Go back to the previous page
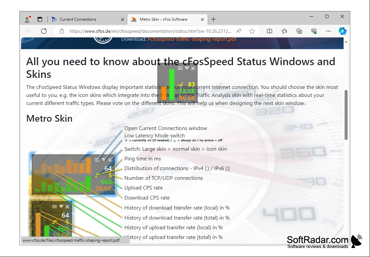This screenshot has height=257, width=370. (x=29, y=31)
